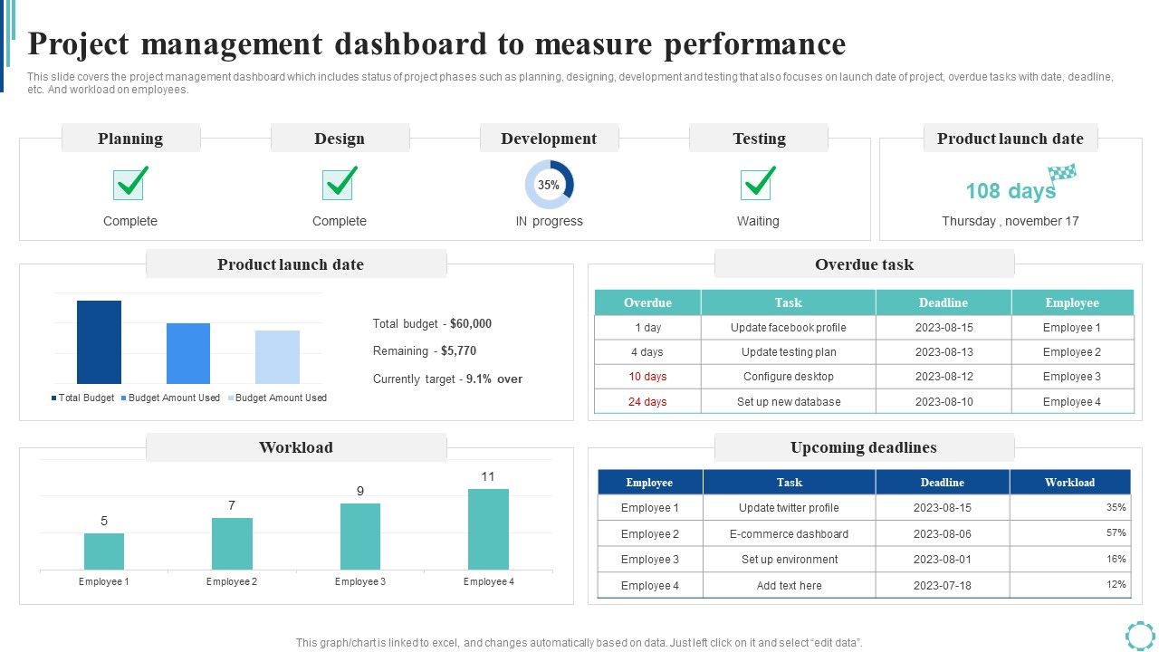Click the 2023-07-18 deadline cell
This screenshot has height=652, width=1159.
(943, 586)
